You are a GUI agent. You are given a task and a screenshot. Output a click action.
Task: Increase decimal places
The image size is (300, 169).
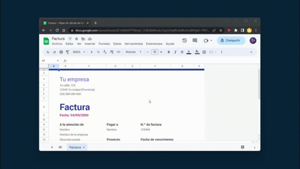coord(112,52)
